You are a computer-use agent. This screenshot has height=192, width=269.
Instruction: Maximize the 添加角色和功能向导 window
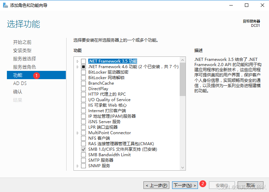click(247, 5)
